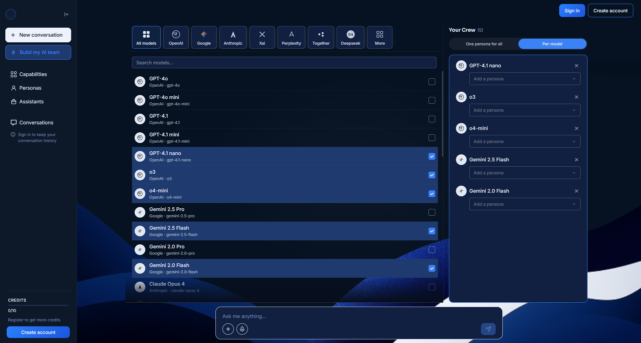Uncheck the GPT-4.1 nano checkbox
The height and width of the screenshot is (343, 641).
(x=432, y=156)
